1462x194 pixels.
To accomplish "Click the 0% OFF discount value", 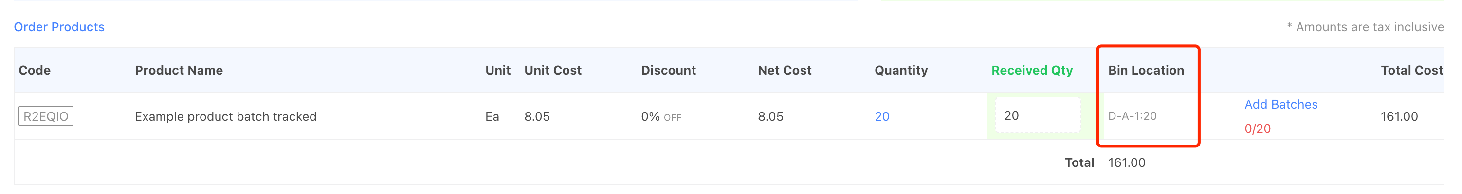I will tap(660, 116).
